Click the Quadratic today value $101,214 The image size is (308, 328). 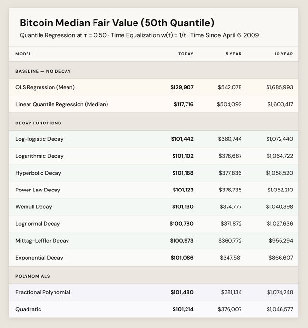(x=183, y=309)
